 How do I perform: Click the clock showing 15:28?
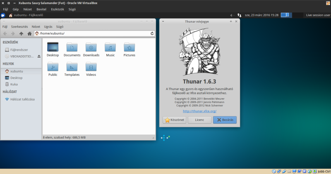click(261, 15)
